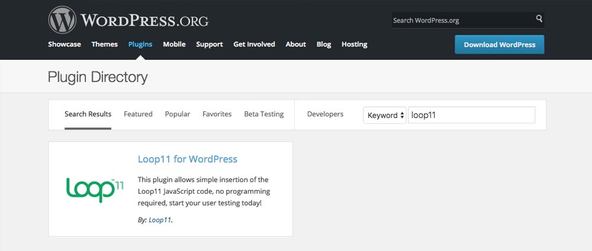Go to the Themes page
This screenshot has height=251, width=592.
pos(104,44)
